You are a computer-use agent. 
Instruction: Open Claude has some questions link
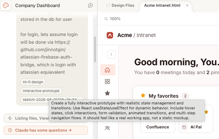tap(46, 130)
